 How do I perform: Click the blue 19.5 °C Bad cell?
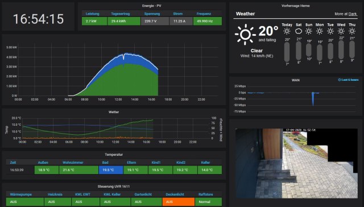click(x=111, y=170)
